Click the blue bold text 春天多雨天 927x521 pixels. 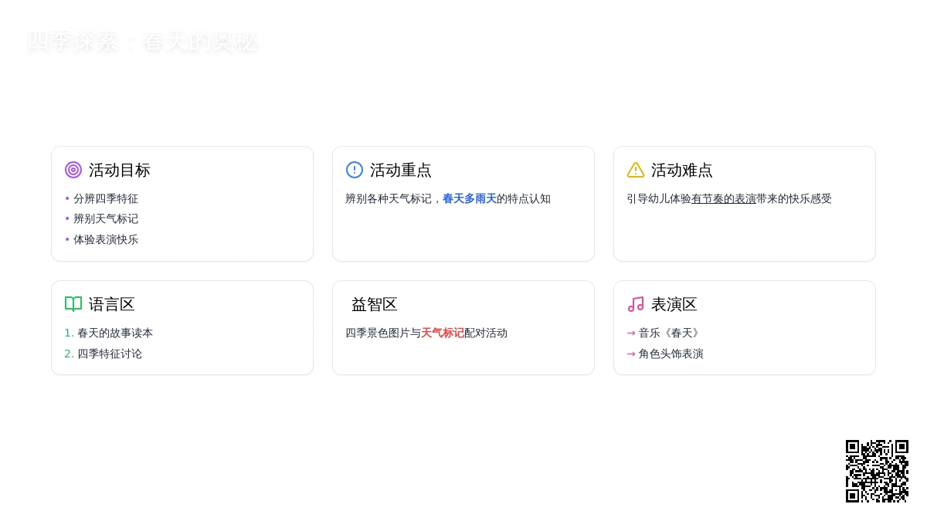470,199
